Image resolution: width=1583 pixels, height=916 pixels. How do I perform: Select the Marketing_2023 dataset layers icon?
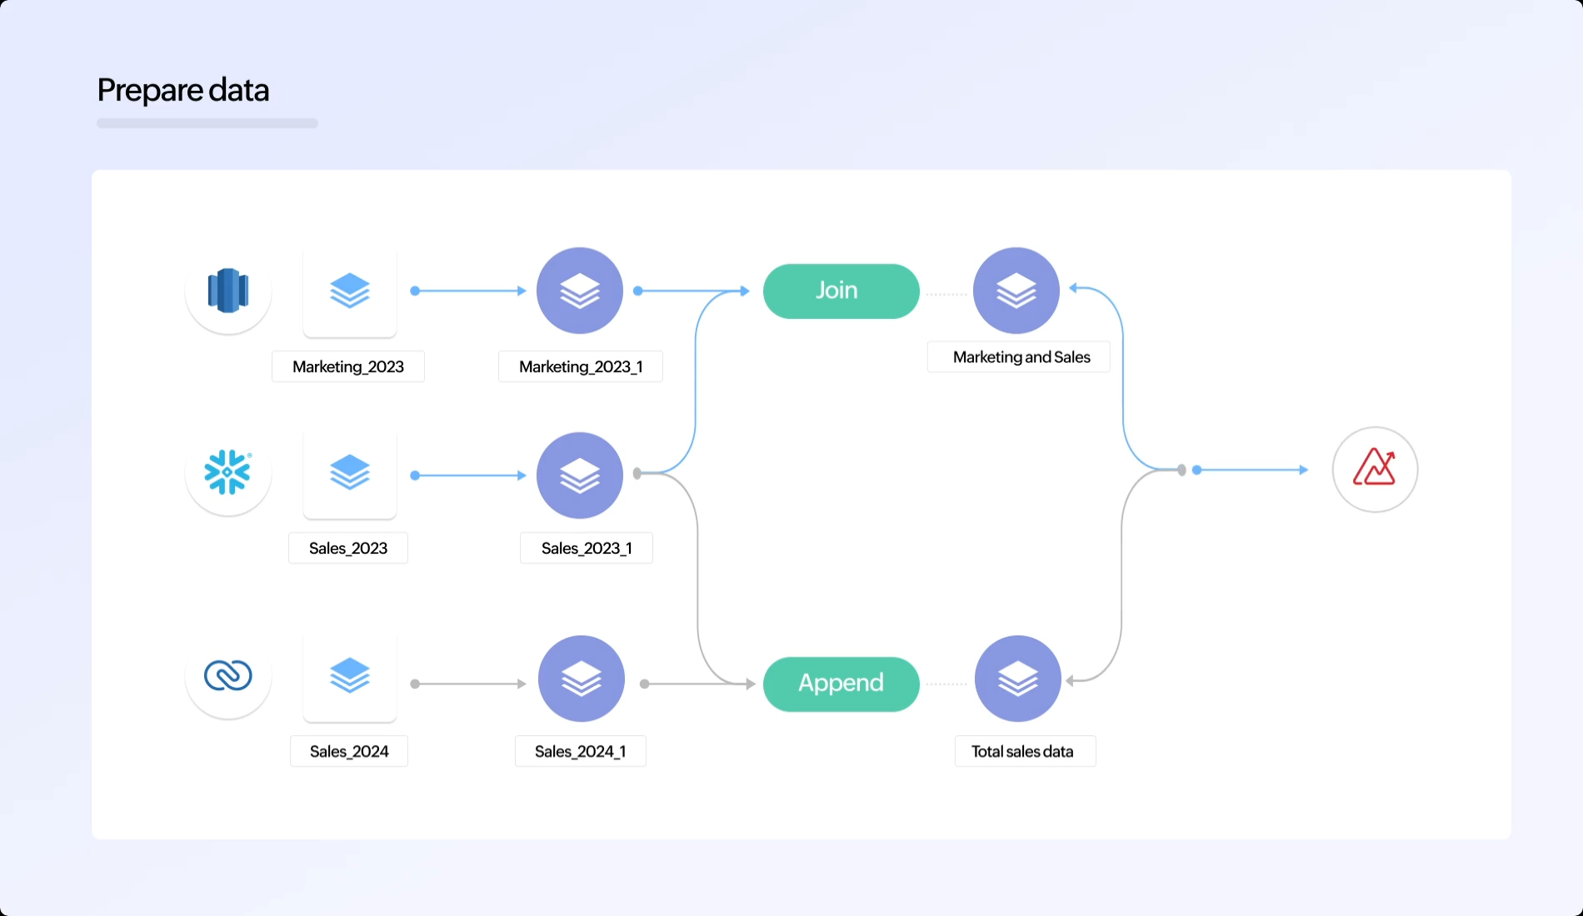point(350,291)
